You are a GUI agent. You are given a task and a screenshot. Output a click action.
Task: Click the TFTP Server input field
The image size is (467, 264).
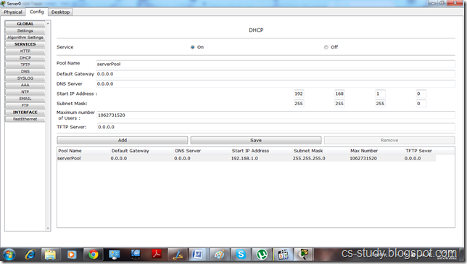click(276, 127)
